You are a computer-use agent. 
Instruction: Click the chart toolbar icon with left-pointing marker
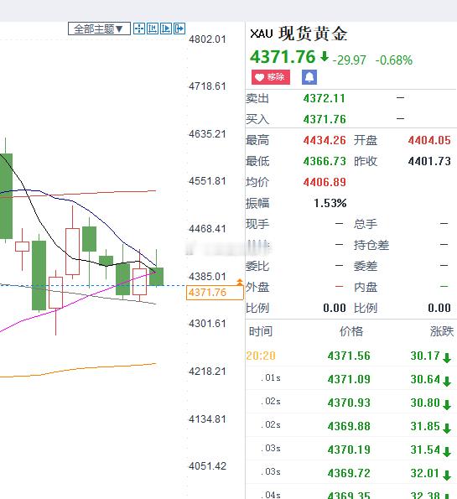[x=153, y=29]
